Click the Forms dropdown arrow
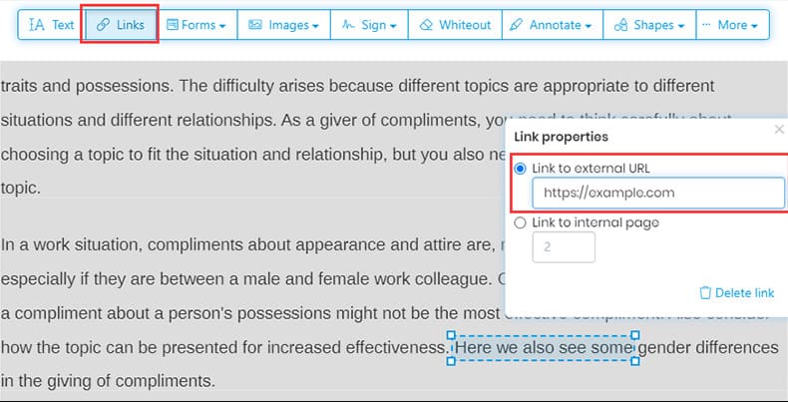Viewport: 788px width, 402px height. pyautogui.click(x=221, y=26)
